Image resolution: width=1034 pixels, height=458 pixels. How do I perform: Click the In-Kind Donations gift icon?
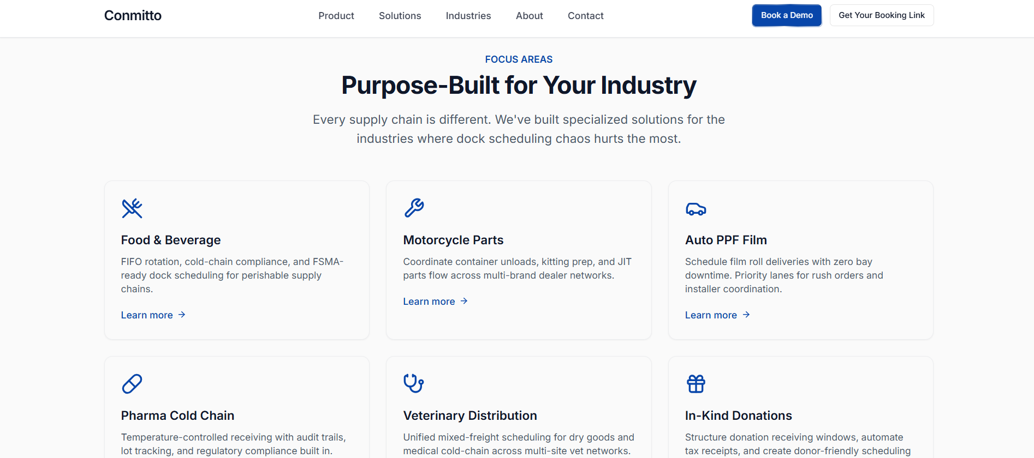(696, 384)
